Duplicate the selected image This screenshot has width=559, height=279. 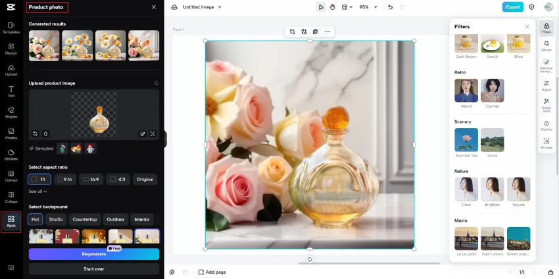coord(315,32)
